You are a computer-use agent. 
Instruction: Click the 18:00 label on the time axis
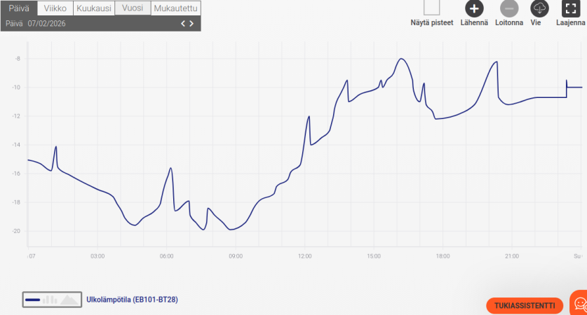click(443, 256)
